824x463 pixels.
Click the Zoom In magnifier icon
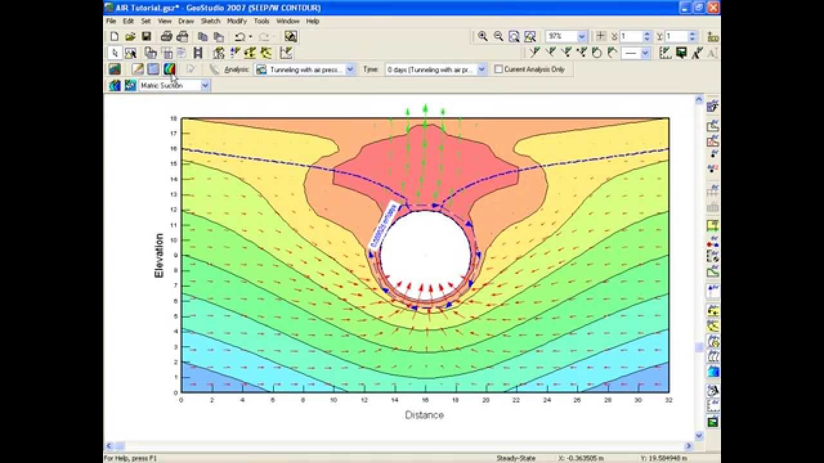(x=483, y=37)
